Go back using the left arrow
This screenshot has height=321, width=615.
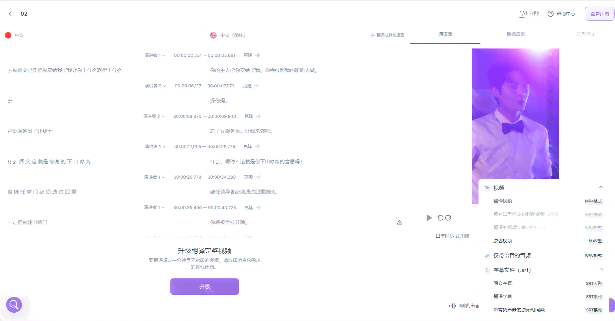(10, 14)
